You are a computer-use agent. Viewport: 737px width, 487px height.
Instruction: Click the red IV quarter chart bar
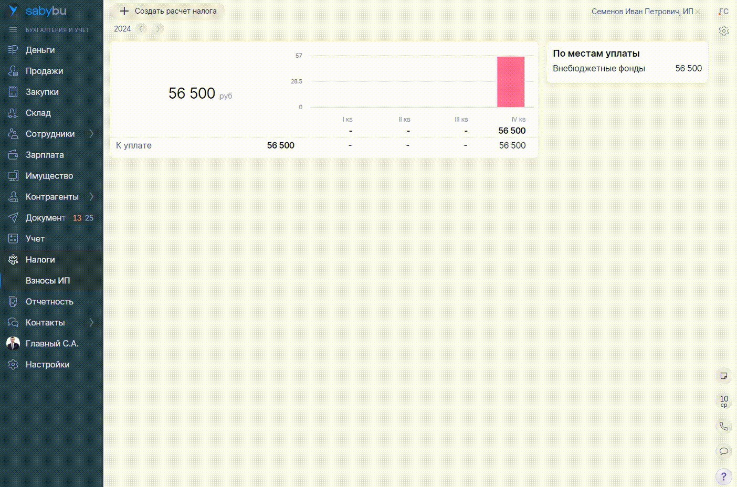point(511,82)
